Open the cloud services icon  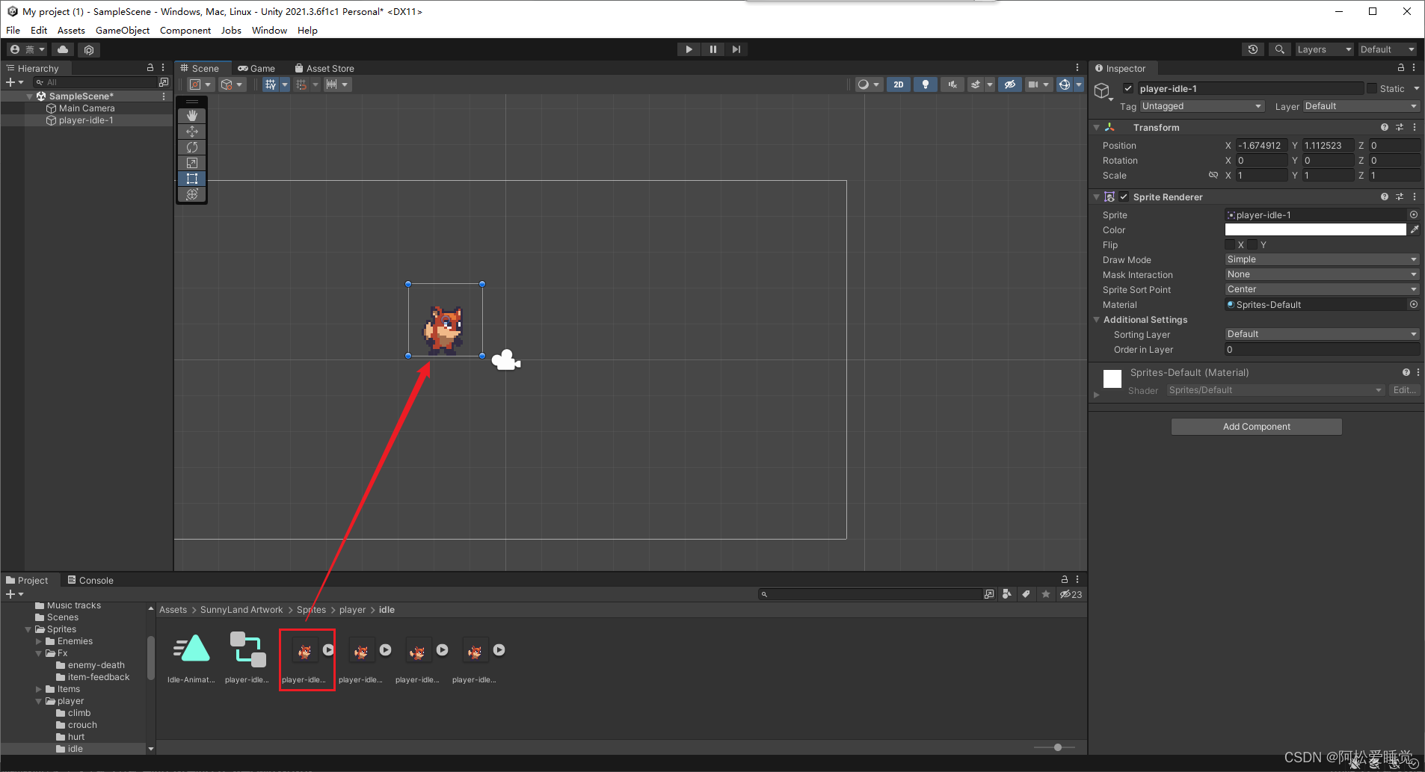pos(63,49)
